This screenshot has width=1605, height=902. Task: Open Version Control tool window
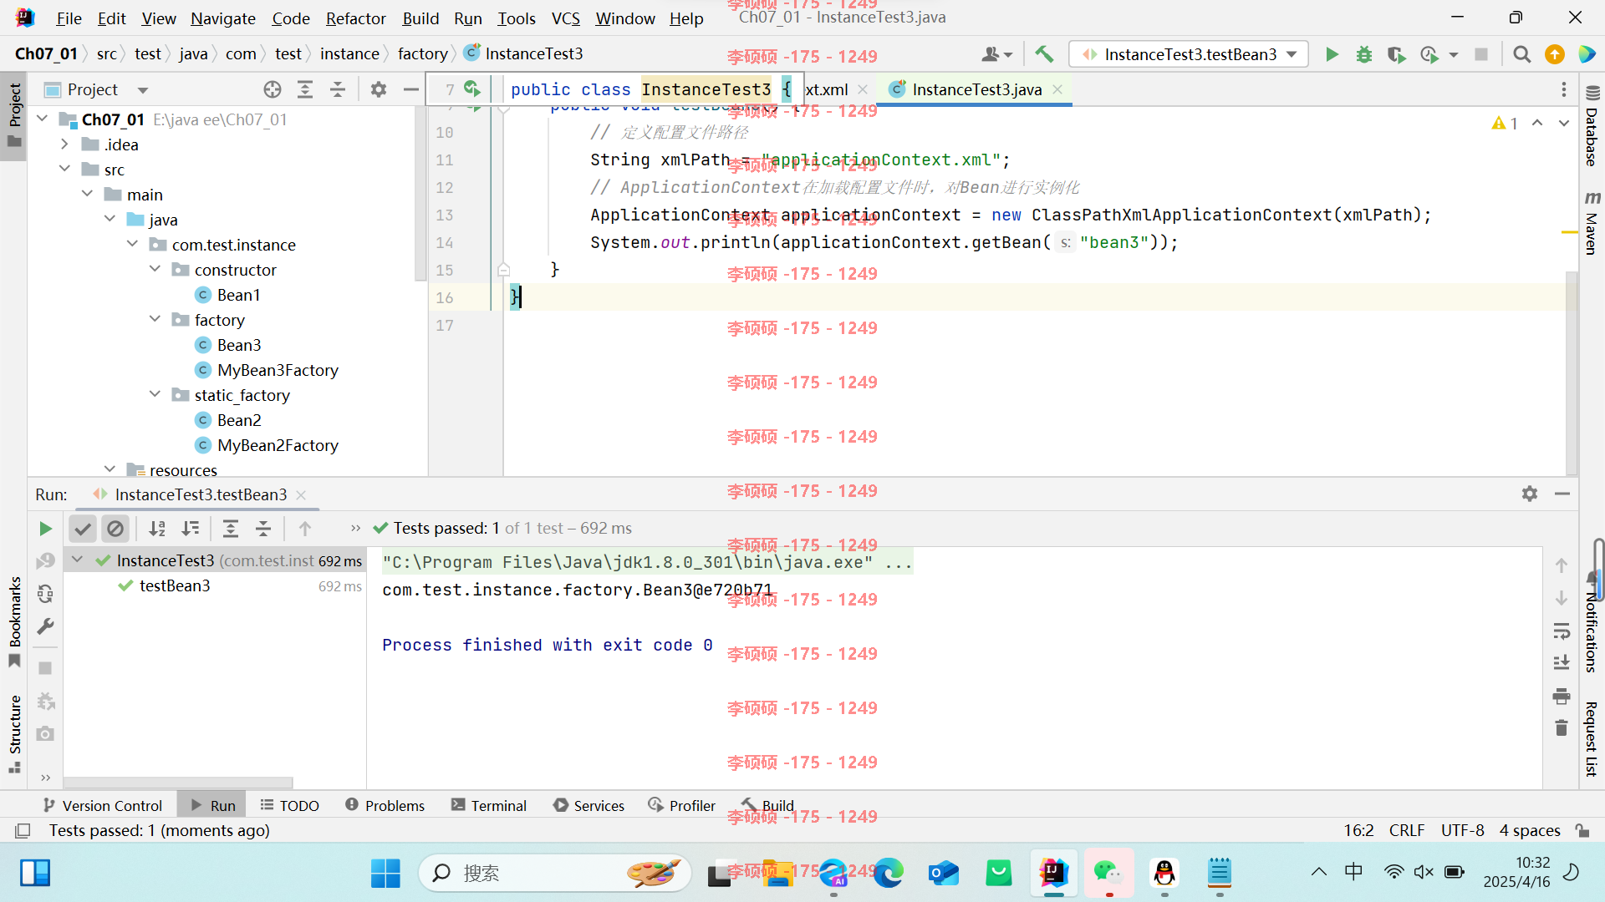[x=102, y=805]
